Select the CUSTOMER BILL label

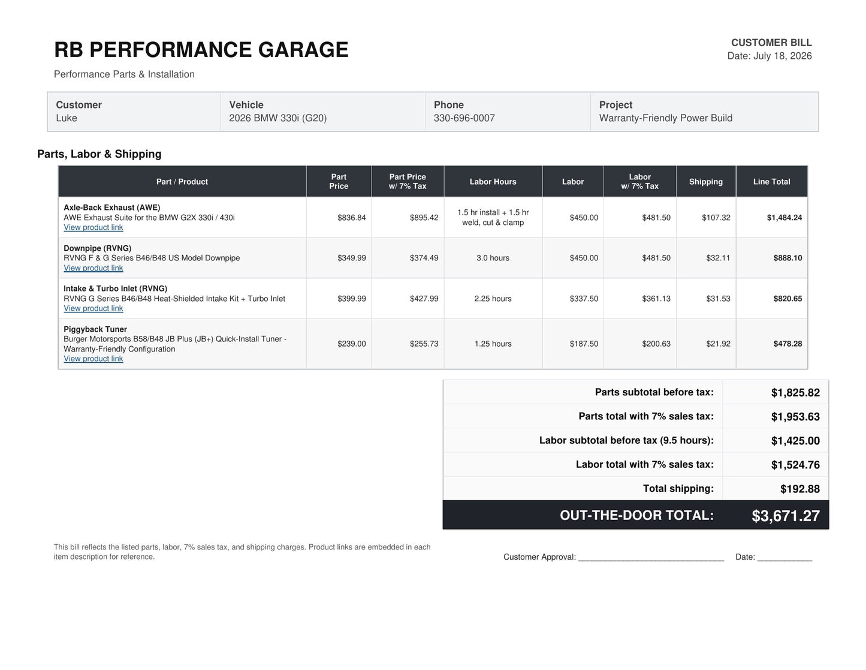click(771, 43)
